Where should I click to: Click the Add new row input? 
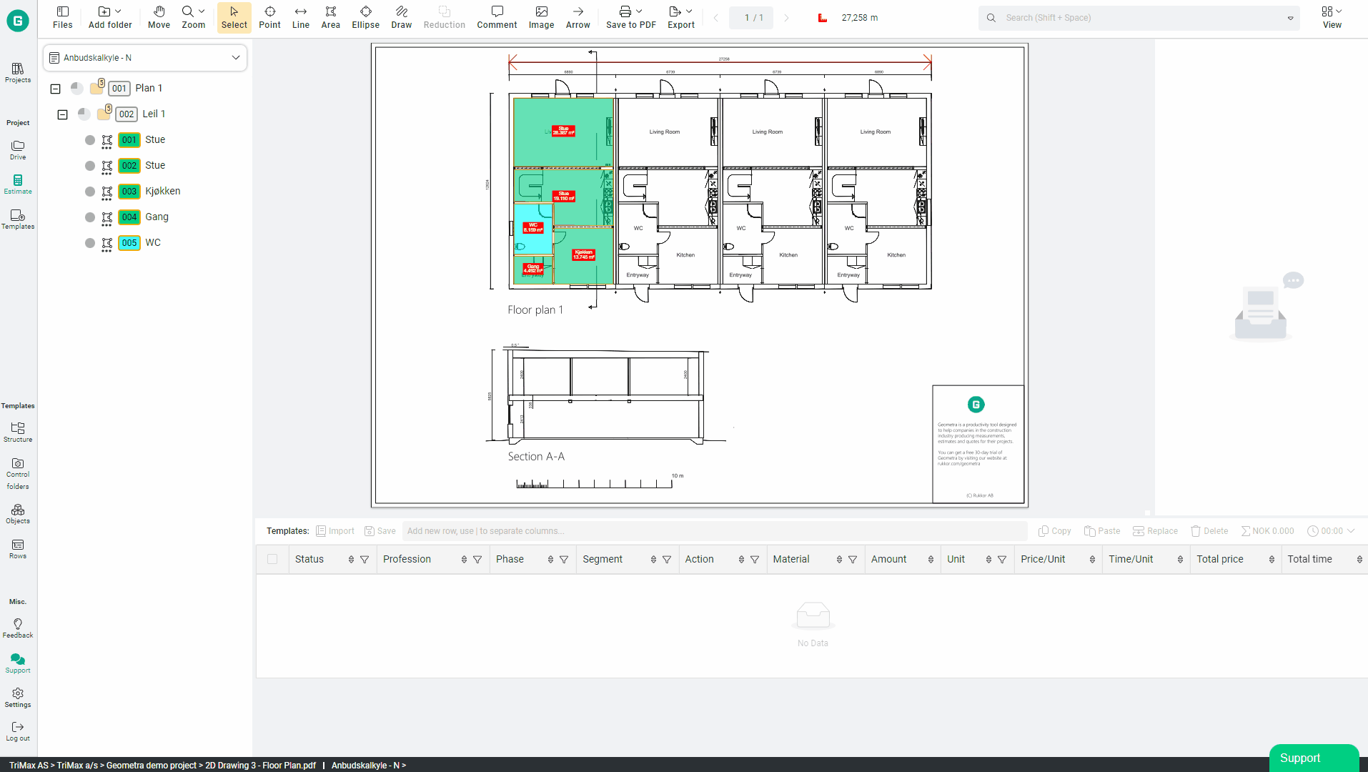click(714, 531)
